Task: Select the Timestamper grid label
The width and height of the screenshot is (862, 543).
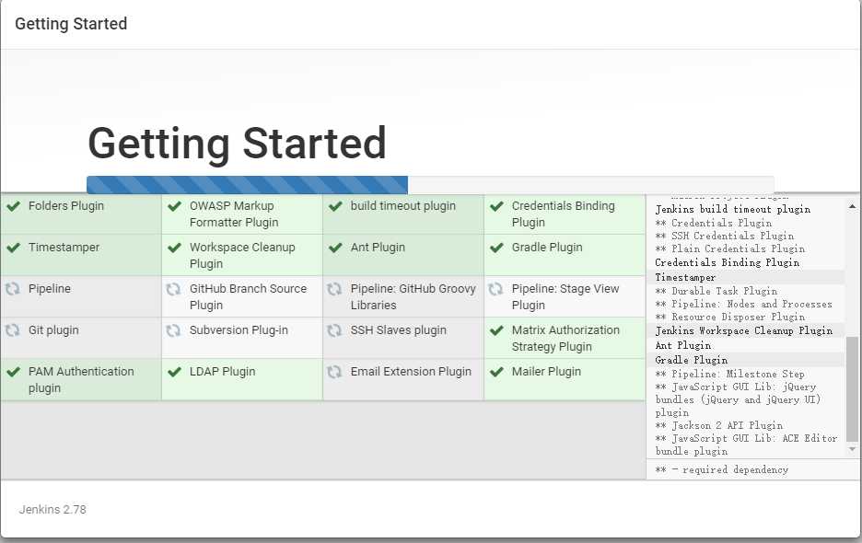Action: (64, 248)
